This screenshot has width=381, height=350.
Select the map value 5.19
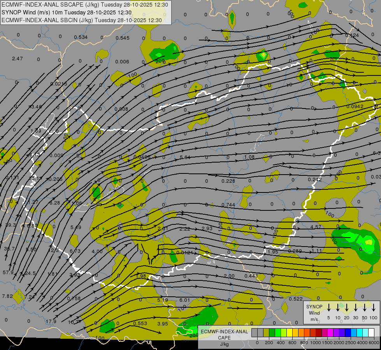(x=163, y=300)
